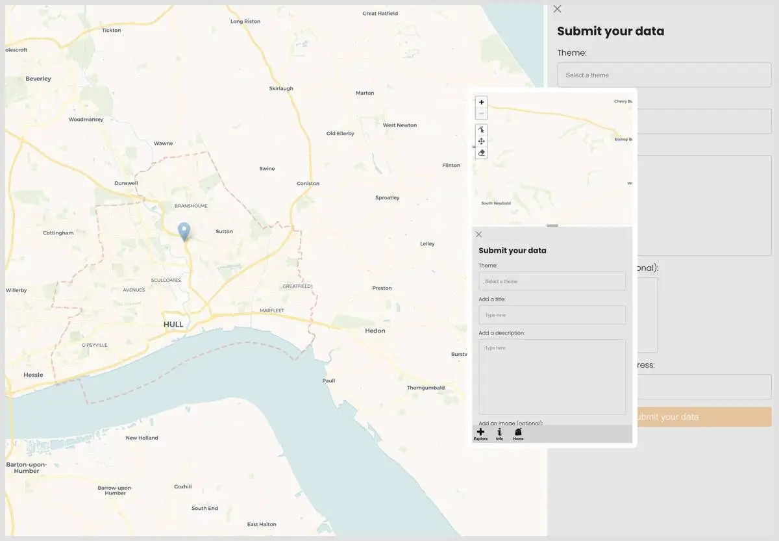Click the South Newbald label in mobile map

(496, 203)
